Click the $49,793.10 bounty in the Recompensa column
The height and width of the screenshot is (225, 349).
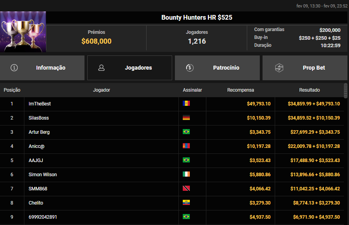click(259, 104)
